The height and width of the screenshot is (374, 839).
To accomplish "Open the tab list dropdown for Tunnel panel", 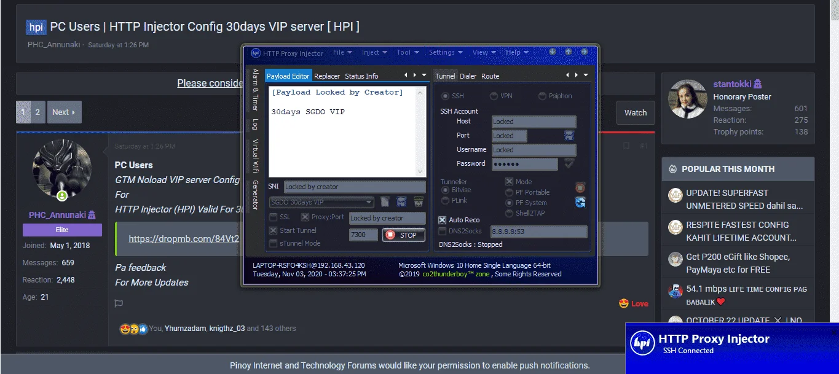I will (586, 75).
